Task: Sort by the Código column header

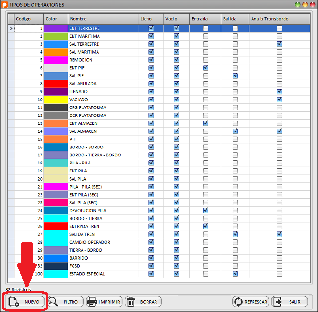Action: [x=29, y=19]
